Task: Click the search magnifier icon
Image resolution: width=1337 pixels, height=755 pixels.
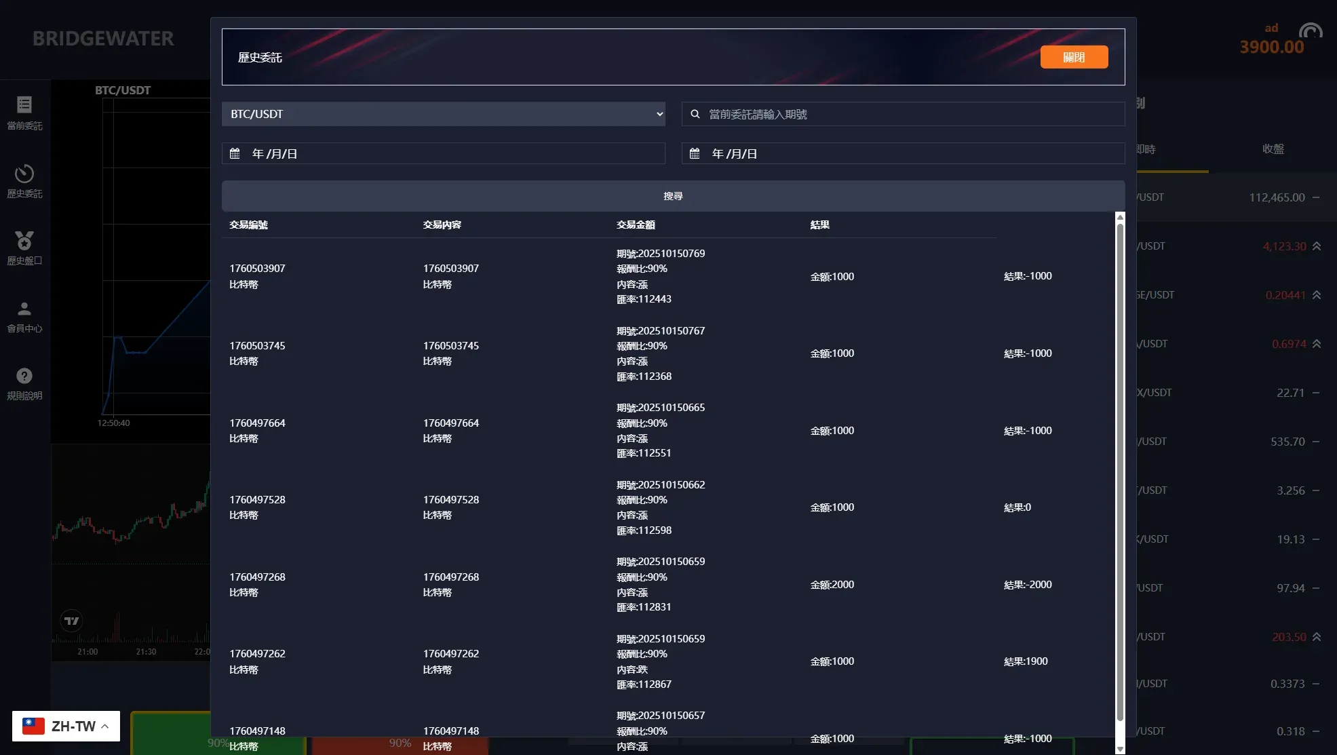Action: [695, 114]
